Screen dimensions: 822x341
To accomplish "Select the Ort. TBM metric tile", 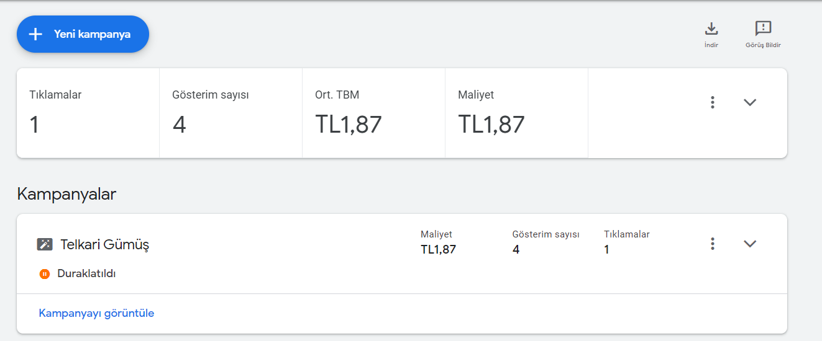I will [x=374, y=113].
